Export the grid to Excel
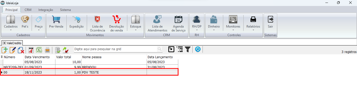 pos(39,50)
